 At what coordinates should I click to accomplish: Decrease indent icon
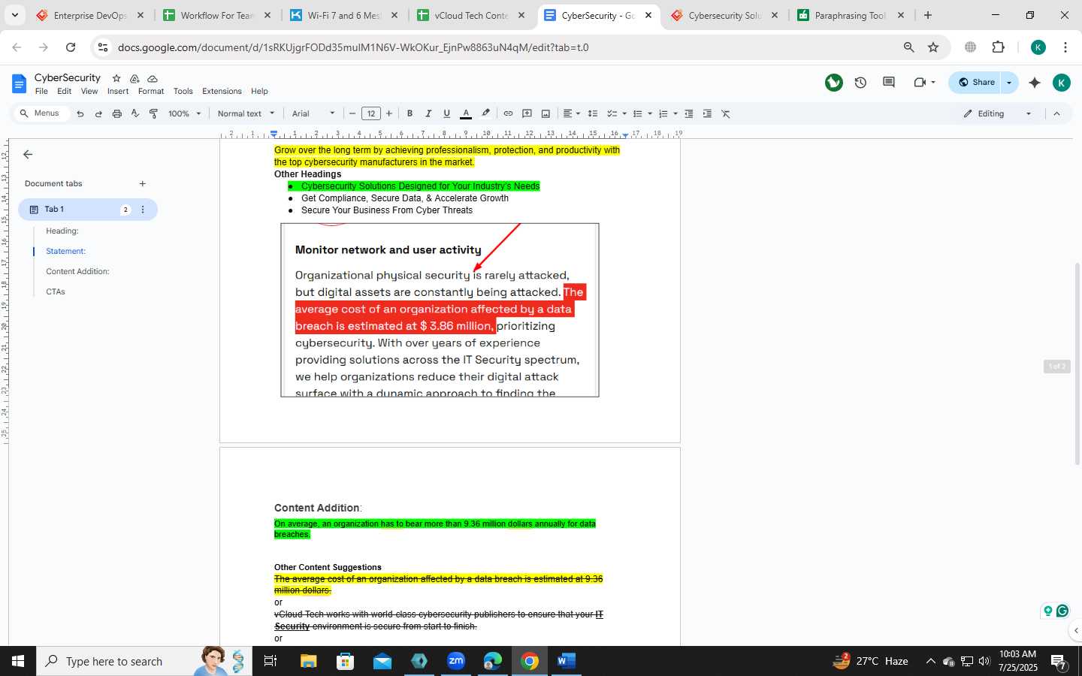pos(688,113)
